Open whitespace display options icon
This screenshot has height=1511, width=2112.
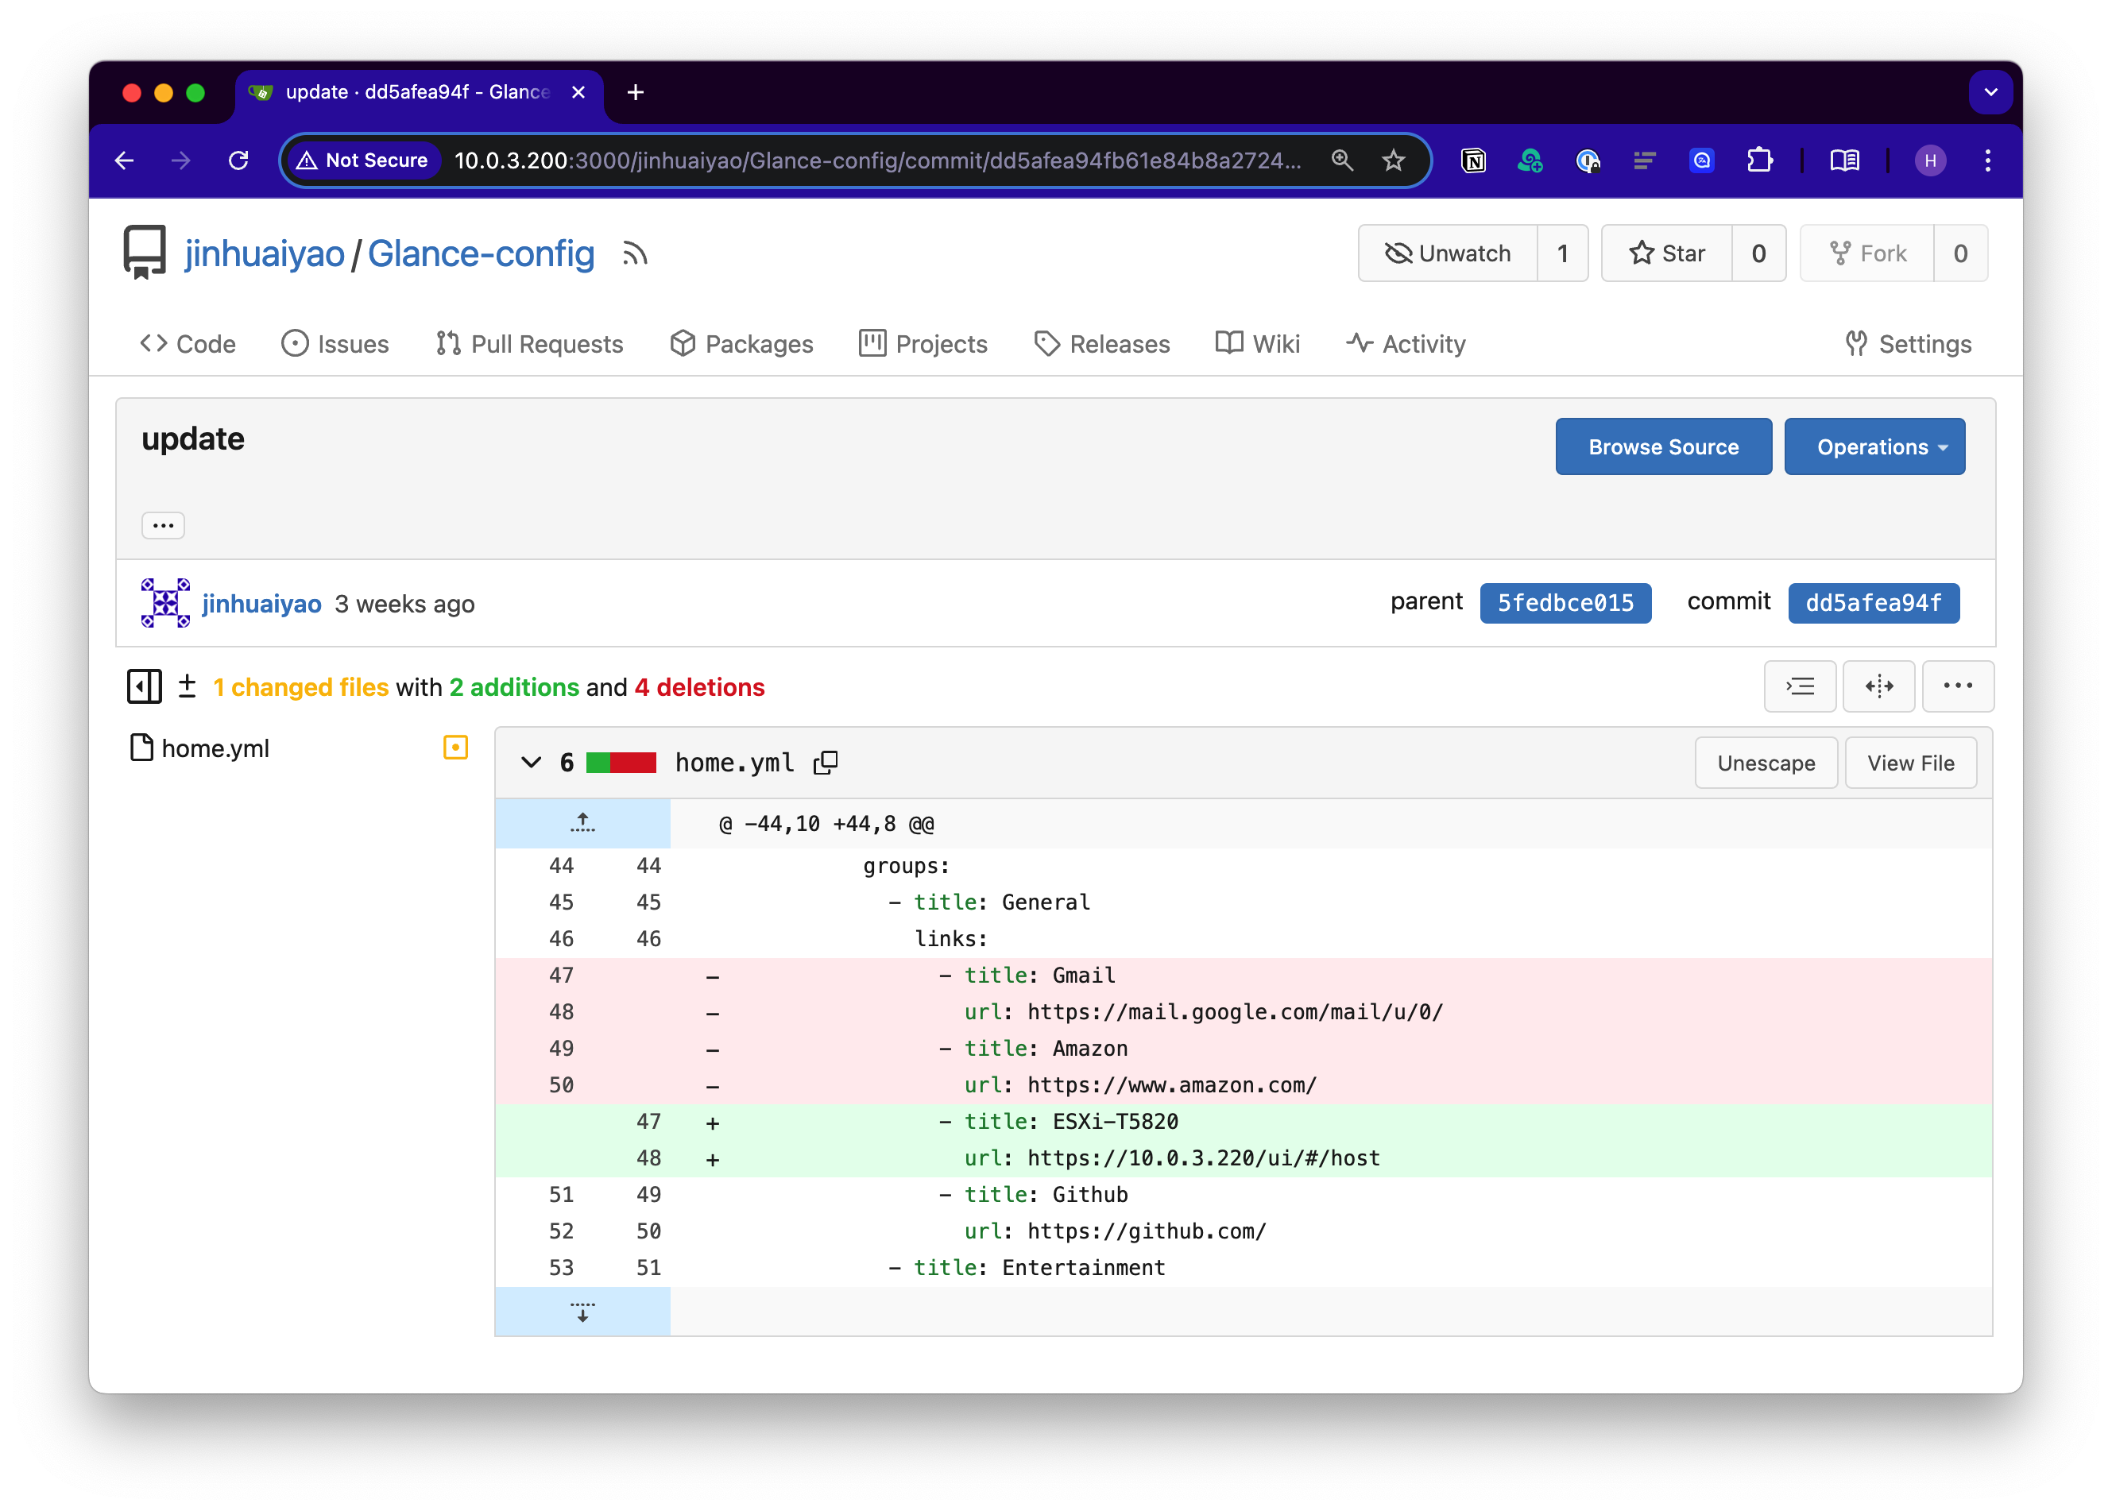(1800, 686)
